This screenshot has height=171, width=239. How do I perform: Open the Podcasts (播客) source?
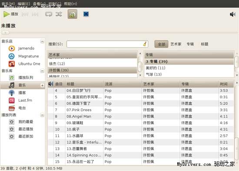(x=17, y=93)
